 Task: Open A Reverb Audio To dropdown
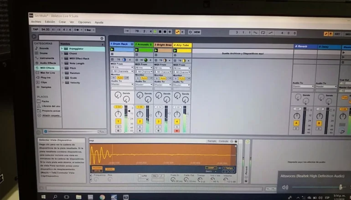coord(303,86)
